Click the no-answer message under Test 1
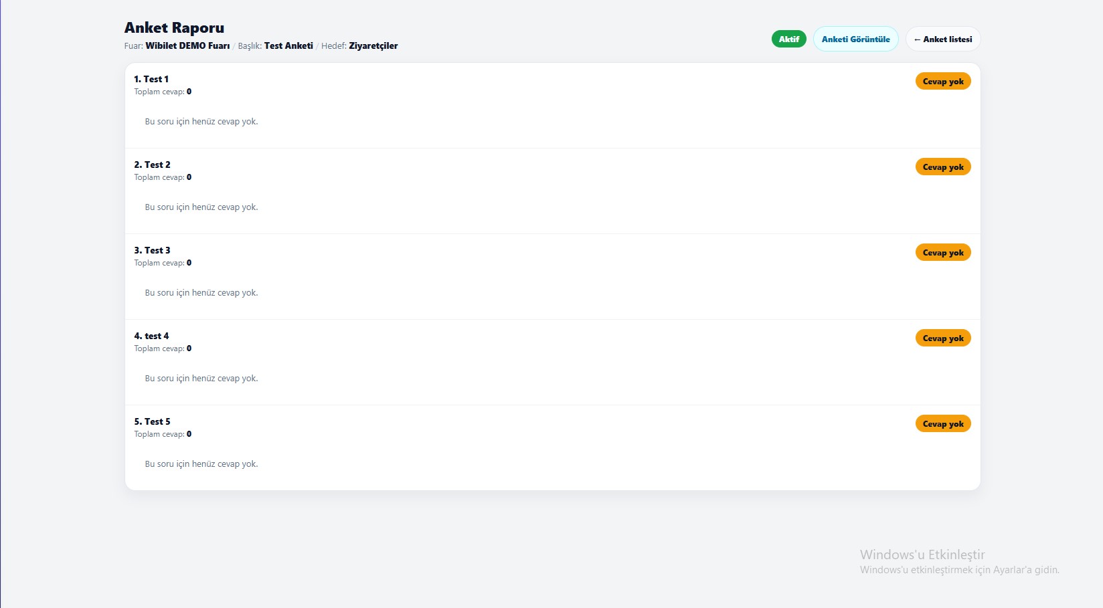 201,122
